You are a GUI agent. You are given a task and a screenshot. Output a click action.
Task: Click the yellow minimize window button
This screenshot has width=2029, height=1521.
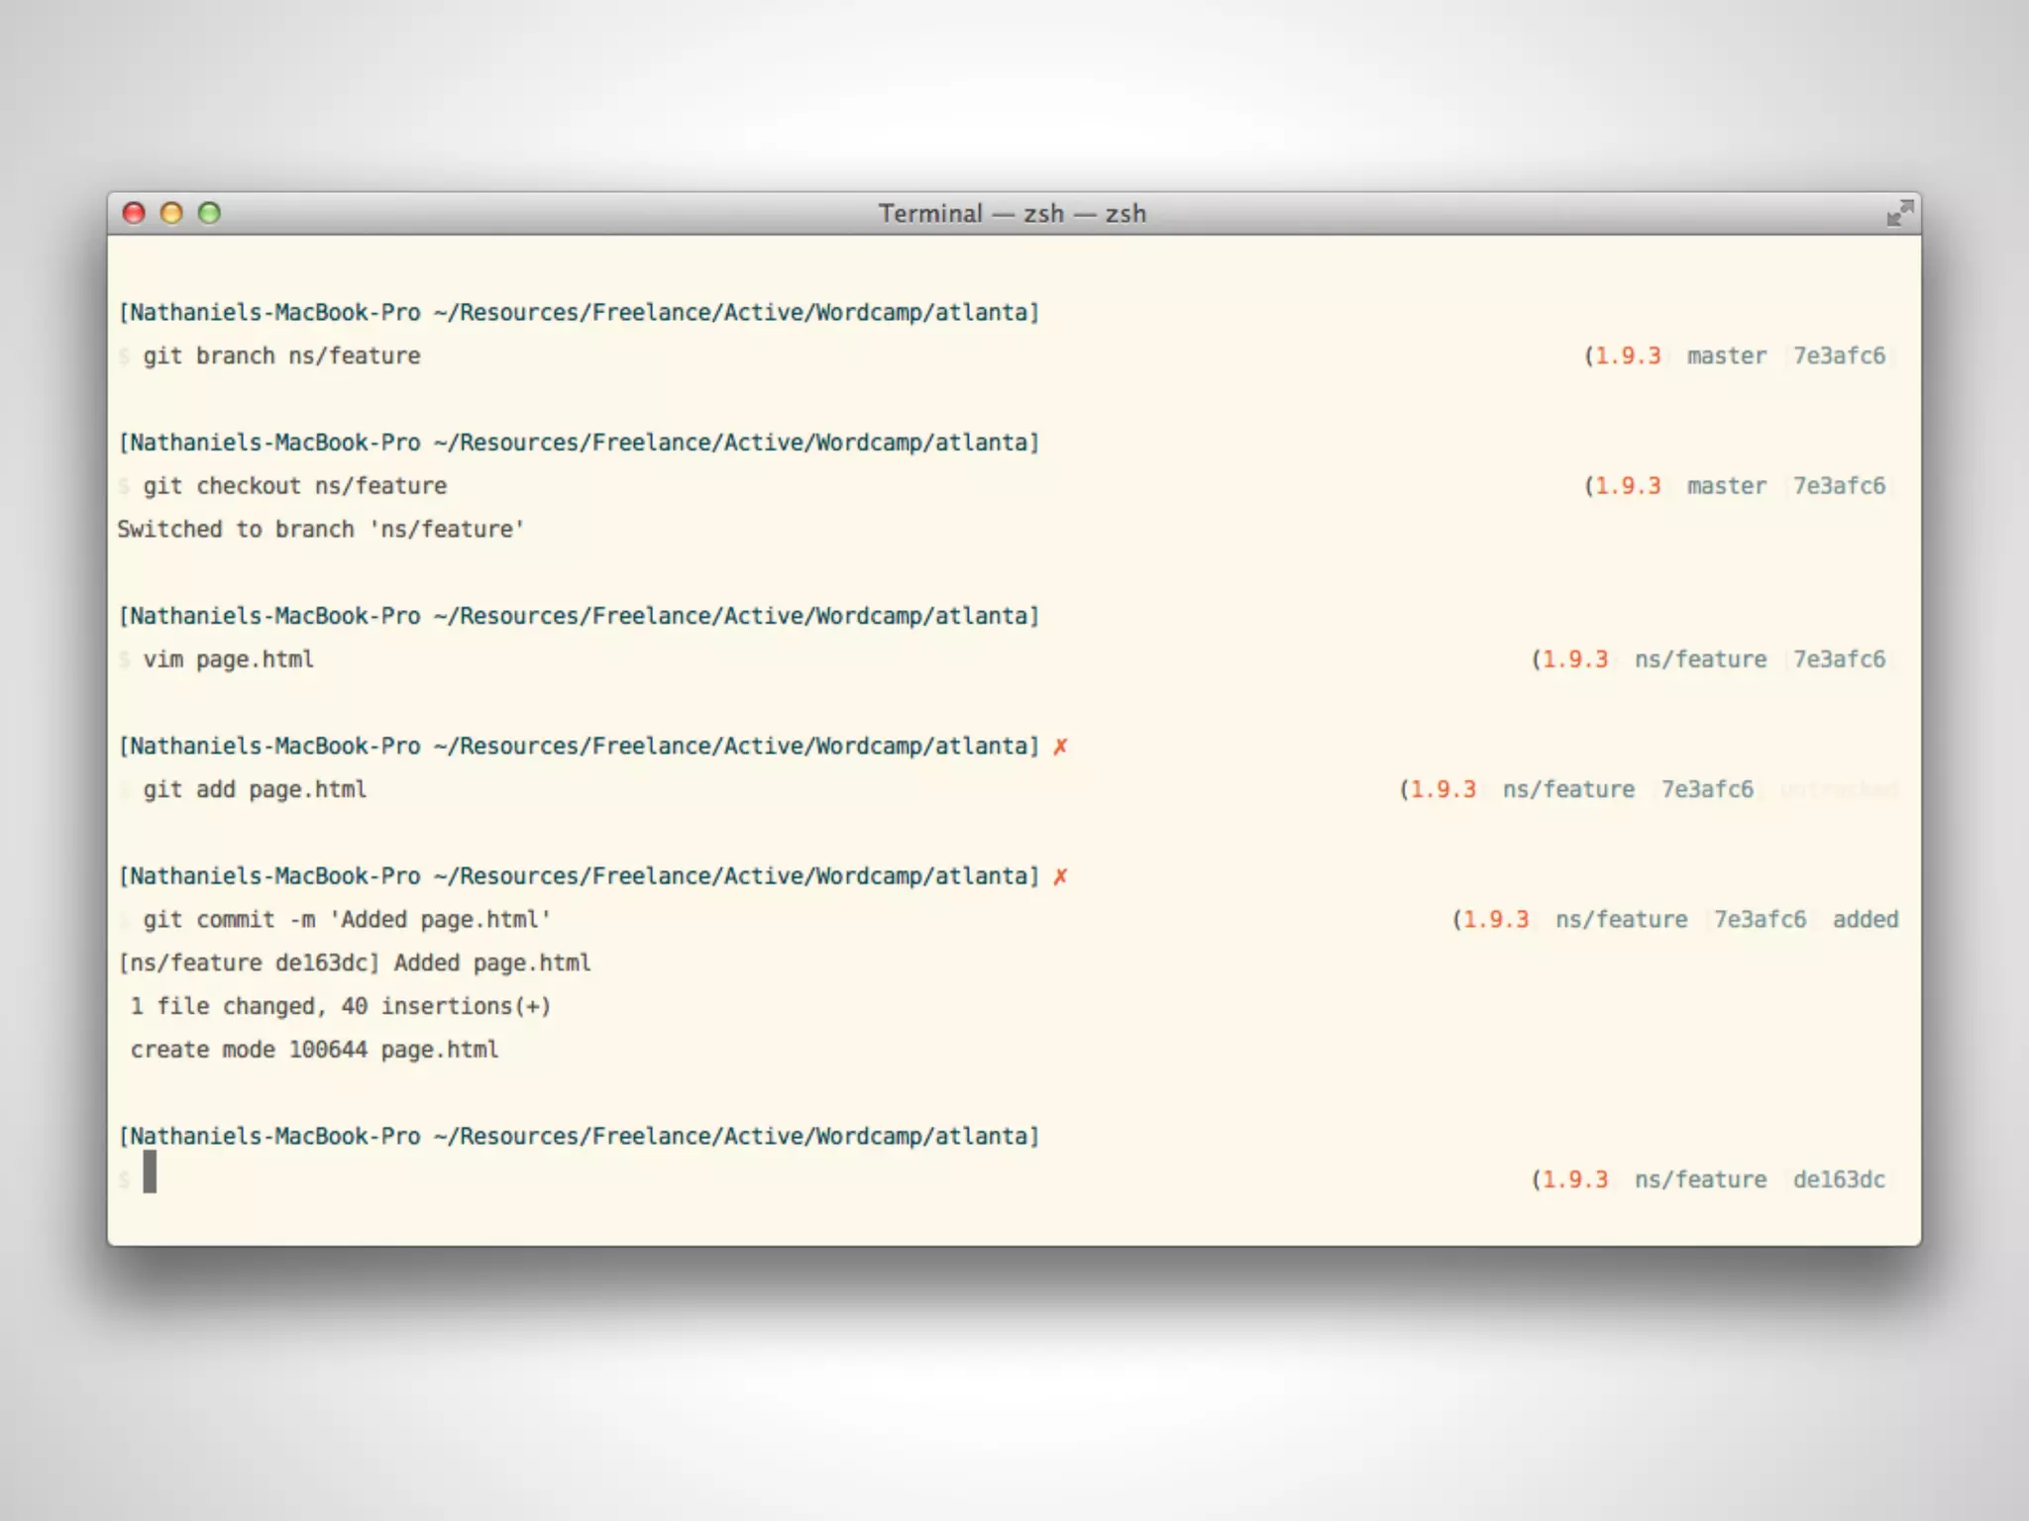coord(171,213)
